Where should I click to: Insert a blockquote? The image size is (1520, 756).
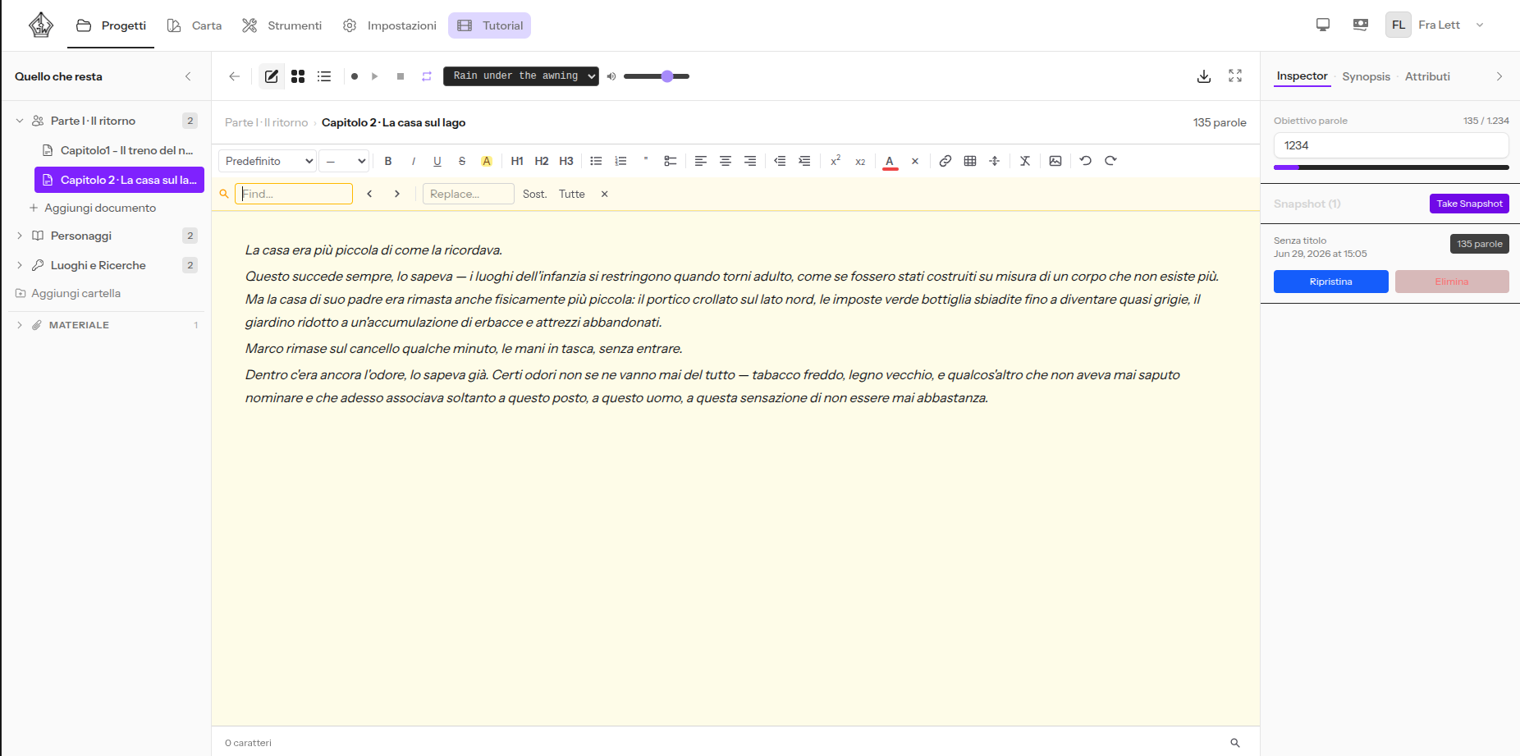coord(646,161)
